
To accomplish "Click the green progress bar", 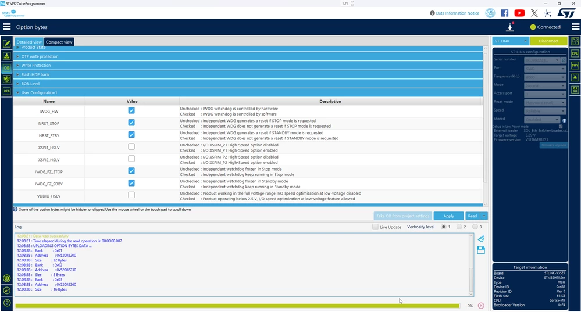I will pos(237,306).
